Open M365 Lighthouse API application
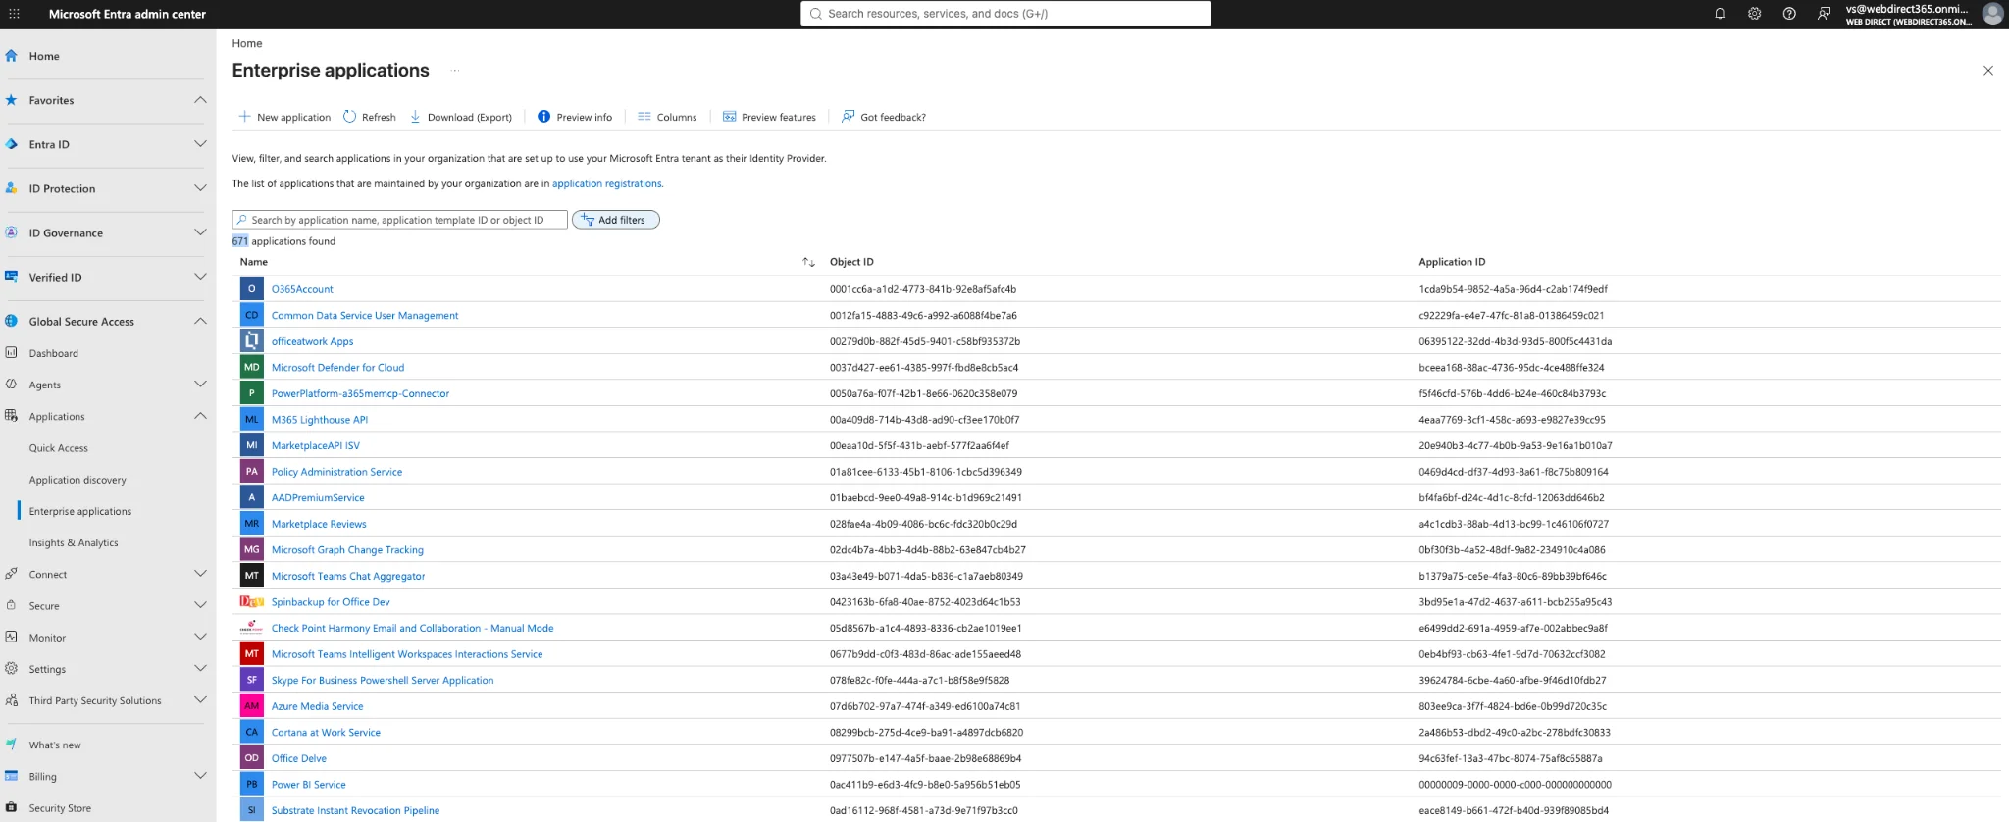 tap(320, 420)
